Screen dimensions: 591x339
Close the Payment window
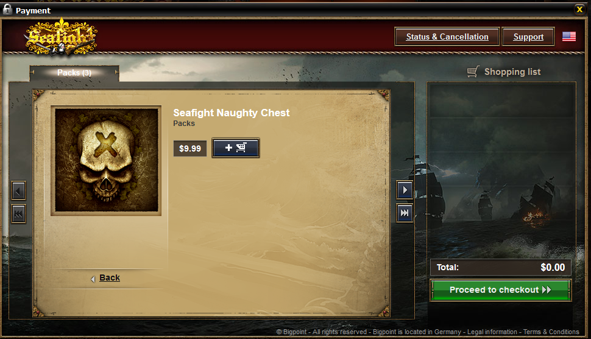(579, 9)
